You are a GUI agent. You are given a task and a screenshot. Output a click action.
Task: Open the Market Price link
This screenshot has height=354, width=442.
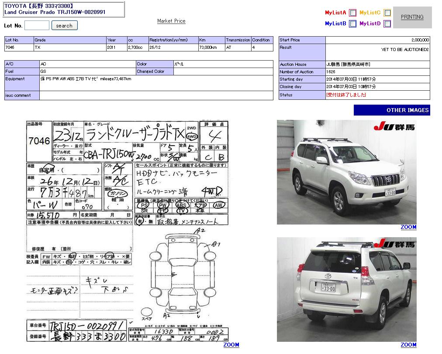coord(171,21)
